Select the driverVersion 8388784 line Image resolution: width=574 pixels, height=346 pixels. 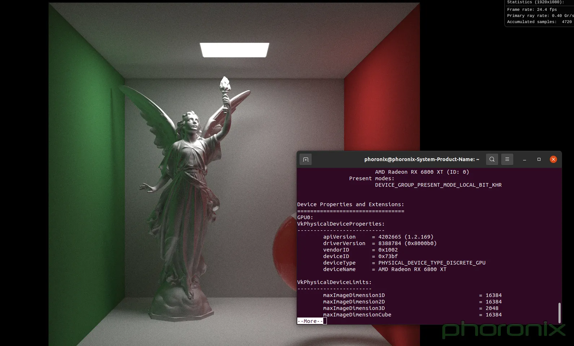pyautogui.click(x=380, y=243)
